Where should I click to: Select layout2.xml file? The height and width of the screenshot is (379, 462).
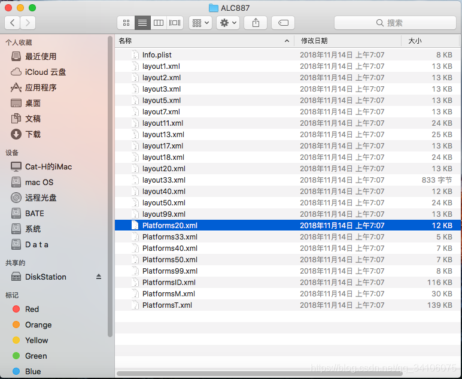[287, 77]
